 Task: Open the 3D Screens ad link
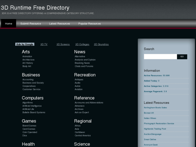[x=63, y=44]
